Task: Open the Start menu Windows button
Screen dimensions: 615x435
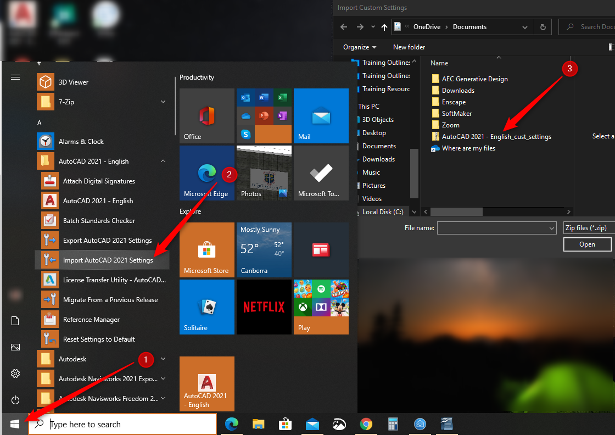Action: coord(14,424)
